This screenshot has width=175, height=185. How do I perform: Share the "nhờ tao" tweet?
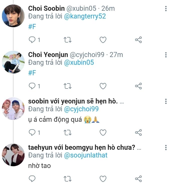click(138, 179)
